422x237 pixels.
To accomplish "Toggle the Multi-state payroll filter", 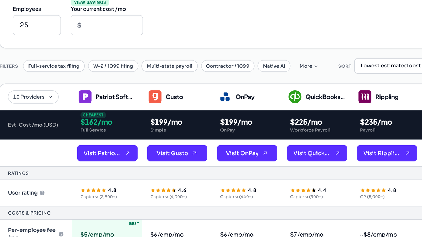I will (x=170, y=66).
